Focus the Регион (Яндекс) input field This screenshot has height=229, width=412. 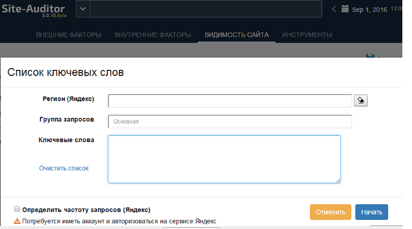(x=230, y=101)
